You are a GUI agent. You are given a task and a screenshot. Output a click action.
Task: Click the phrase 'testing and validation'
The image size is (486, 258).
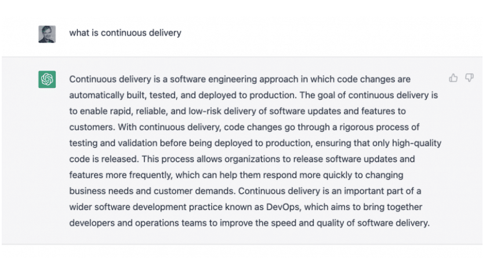click(x=113, y=143)
